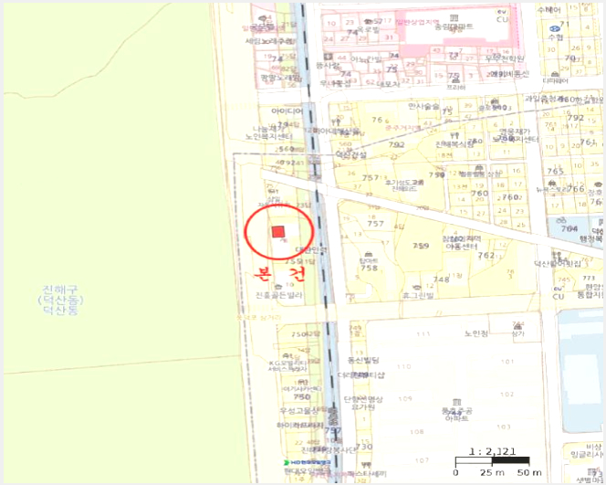Click the 동신빌딩 label
Screen dimensions: 606x485
pos(363,360)
